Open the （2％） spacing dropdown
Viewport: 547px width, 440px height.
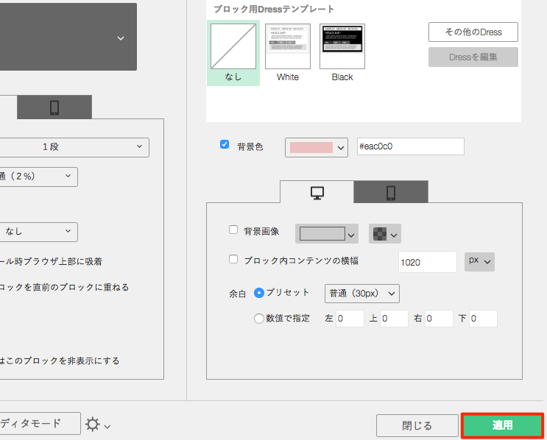tap(38, 177)
